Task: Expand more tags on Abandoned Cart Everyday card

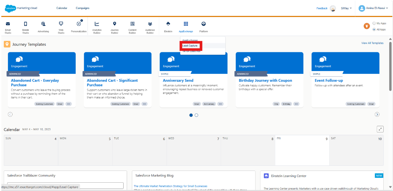Action: tap(68, 104)
